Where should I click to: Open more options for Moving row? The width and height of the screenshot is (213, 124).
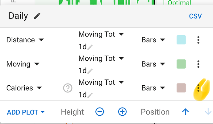pyautogui.click(x=198, y=64)
